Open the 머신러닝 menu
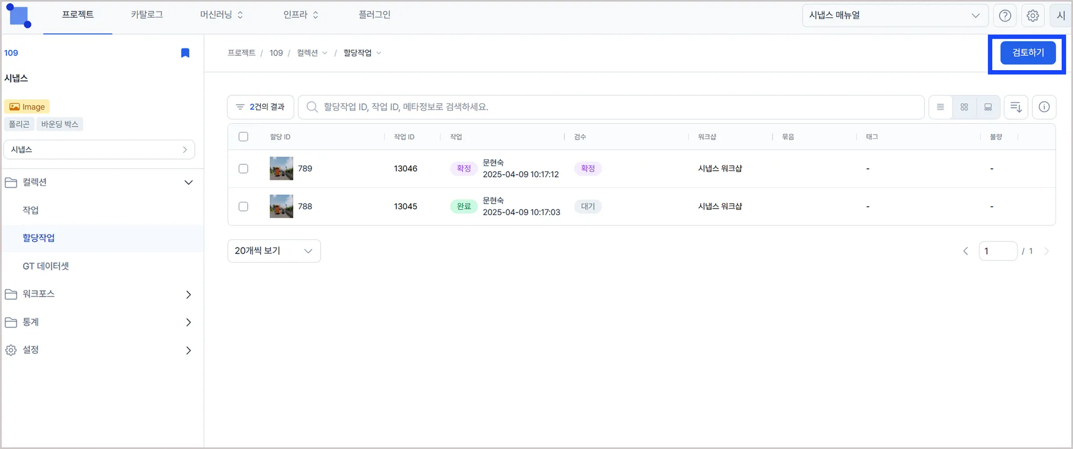Viewport: 1073px width, 449px height. [x=221, y=15]
